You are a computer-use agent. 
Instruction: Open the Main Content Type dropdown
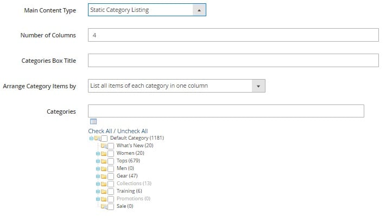tap(147, 10)
